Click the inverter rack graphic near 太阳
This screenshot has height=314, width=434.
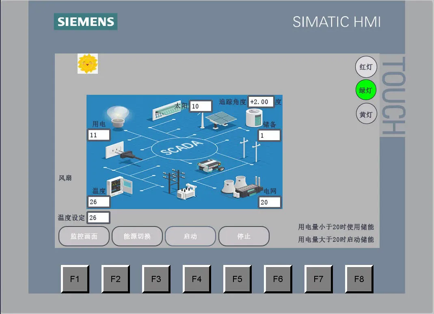tap(166, 111)
